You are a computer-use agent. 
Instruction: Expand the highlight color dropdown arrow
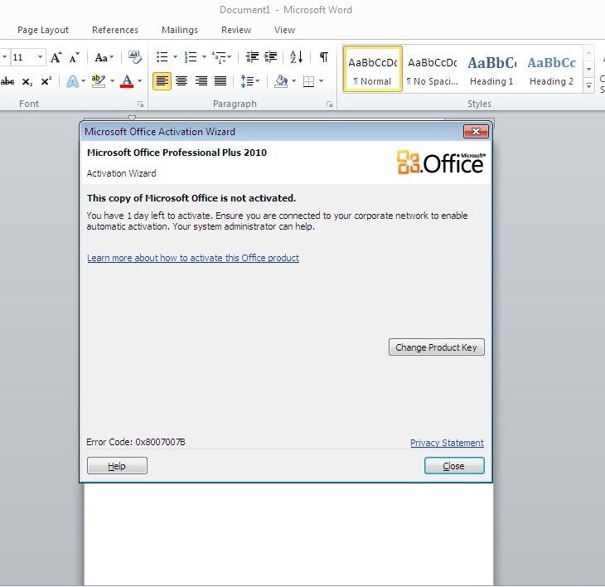(x=112, y=81)
